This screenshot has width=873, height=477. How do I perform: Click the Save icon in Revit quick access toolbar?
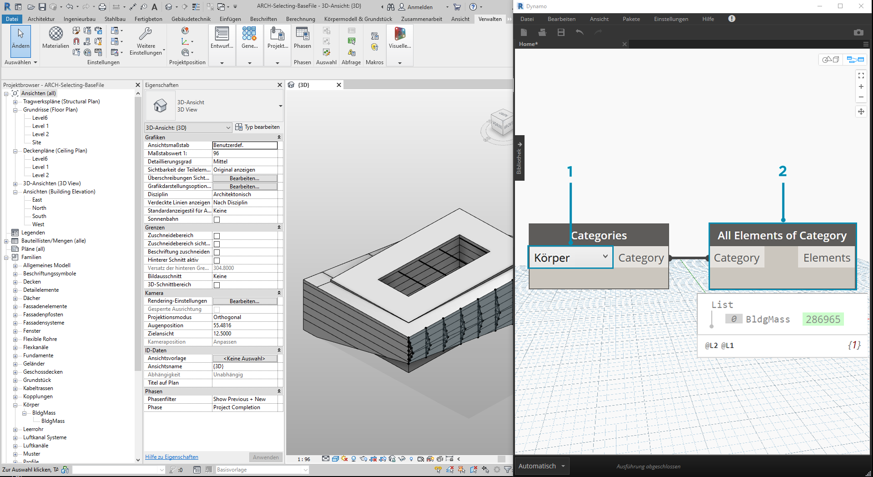click(x=42, y=7)
